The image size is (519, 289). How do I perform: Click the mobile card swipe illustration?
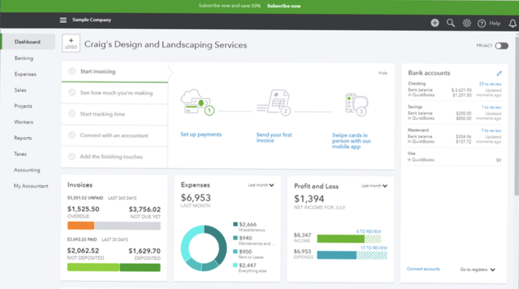click(x=356, y=104)
